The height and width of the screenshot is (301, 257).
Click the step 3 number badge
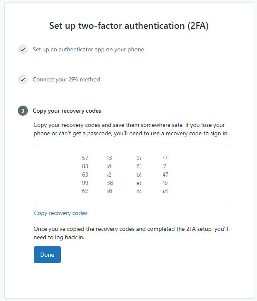coord(23,111)
